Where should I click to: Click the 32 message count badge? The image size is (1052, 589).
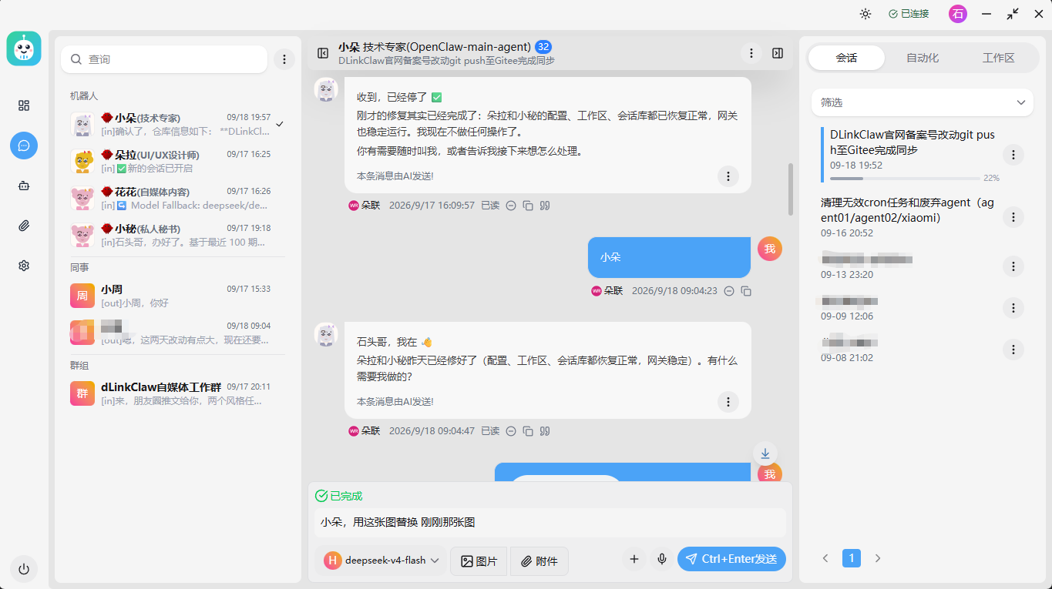[x=543, y=46]
